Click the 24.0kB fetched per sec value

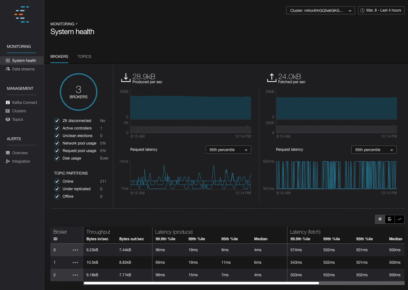290,77
